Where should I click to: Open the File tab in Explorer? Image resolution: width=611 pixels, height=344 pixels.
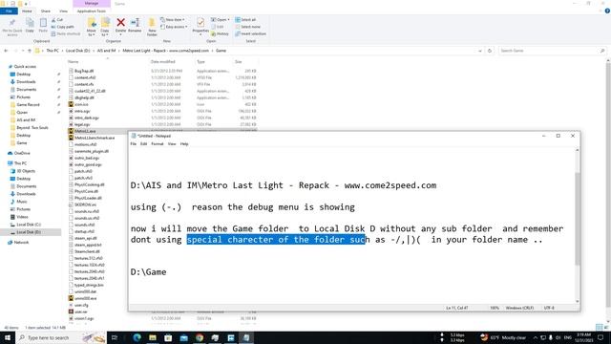coord(9,11)
